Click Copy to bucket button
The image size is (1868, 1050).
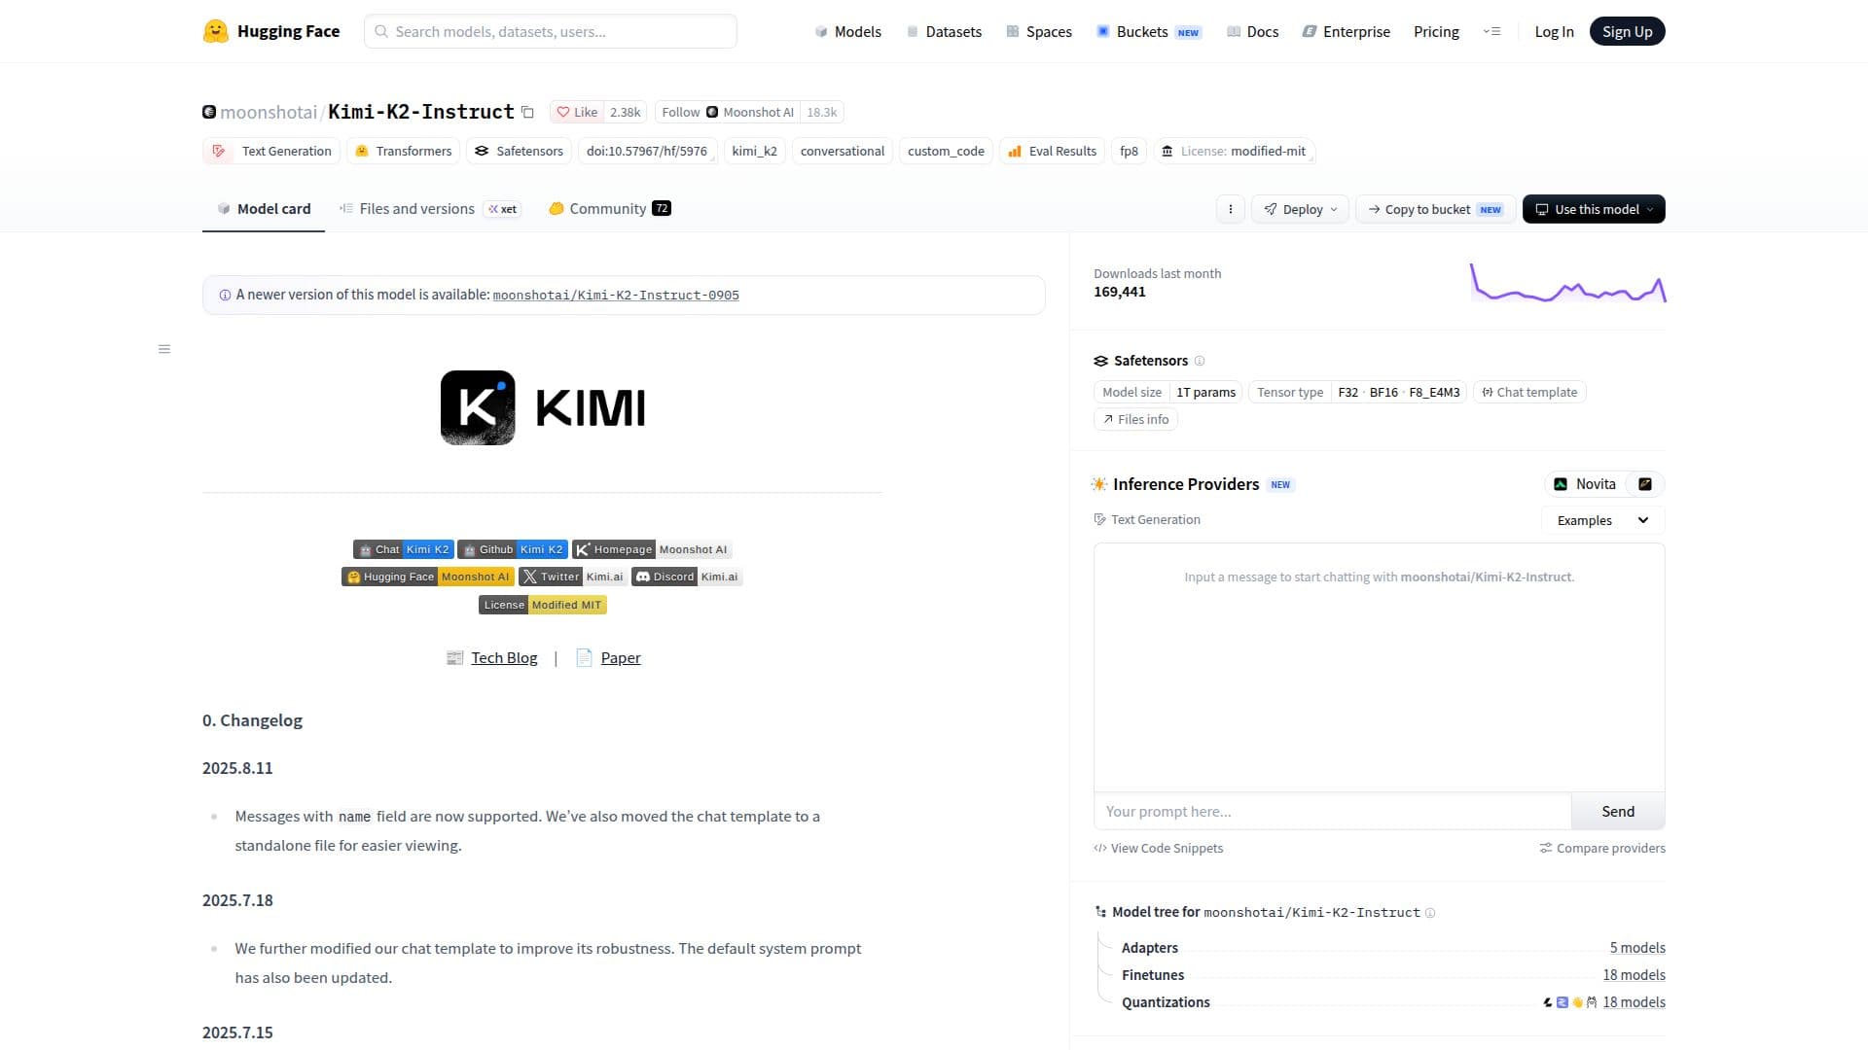[1436, 209]
